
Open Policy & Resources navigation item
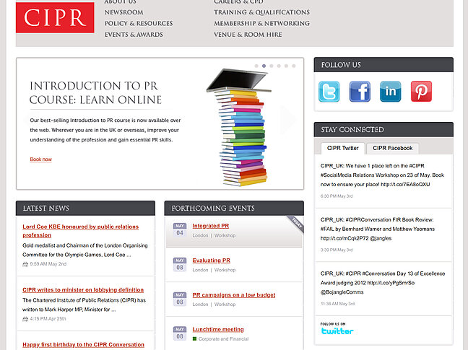pyautogui.click(x=139, y=23)
